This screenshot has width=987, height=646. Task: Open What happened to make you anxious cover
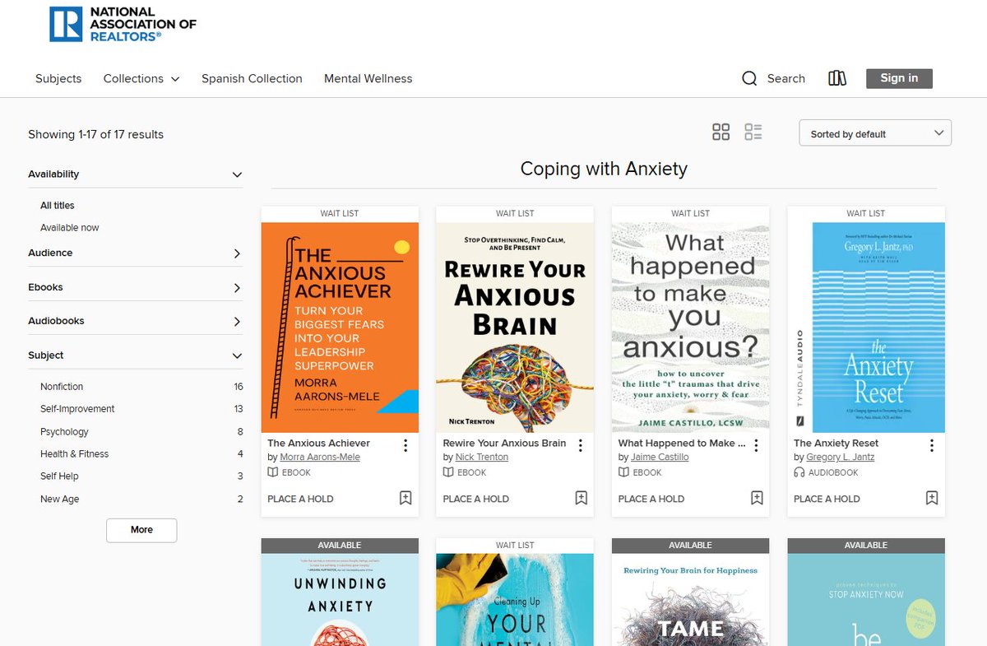tap(691, 328)
